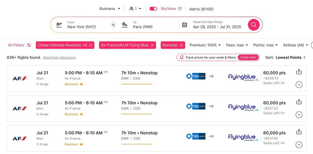Viewport: 313px width, 154px height.
Task: Click the Create Alert button
Action: tap(248, 57)
